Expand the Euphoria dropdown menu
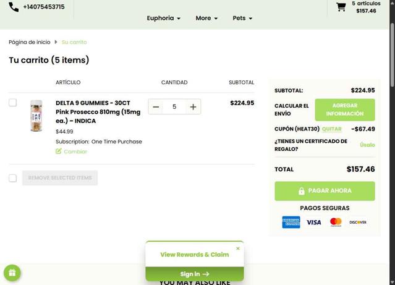Viewport: 395px width, 285px height. tap(164, 18)
